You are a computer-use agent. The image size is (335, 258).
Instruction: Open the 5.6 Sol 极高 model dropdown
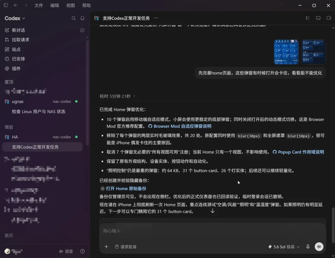coord(284,247)
